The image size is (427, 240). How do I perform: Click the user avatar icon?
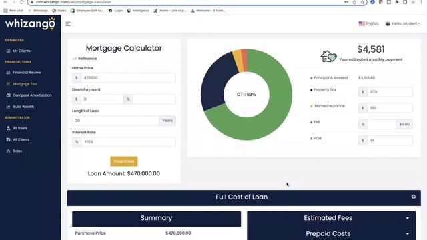click(388, 24)
